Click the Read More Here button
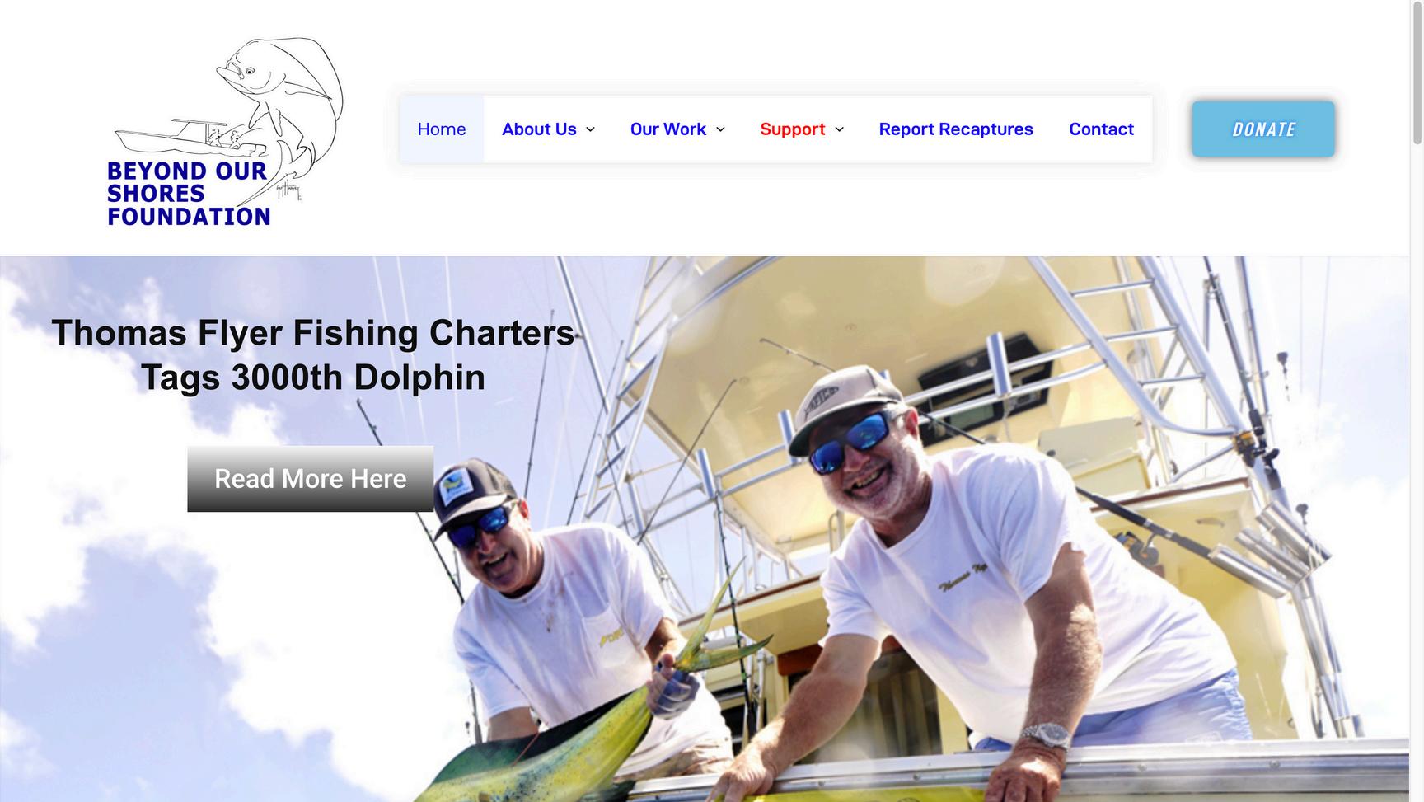Viewport: 1424px width, 802px height. [311, 479]
